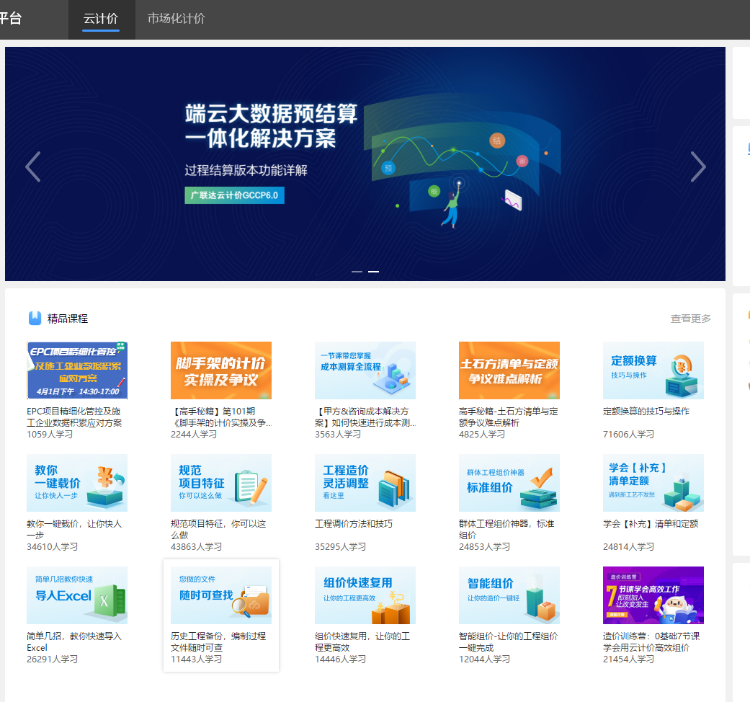
Task: Click title 造价训练营：0基础7节课
Action: (x=651, y=642)
